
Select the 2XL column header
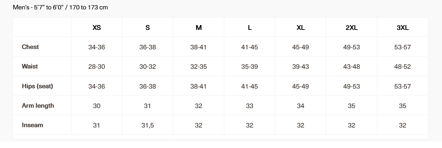pos(352,28)
